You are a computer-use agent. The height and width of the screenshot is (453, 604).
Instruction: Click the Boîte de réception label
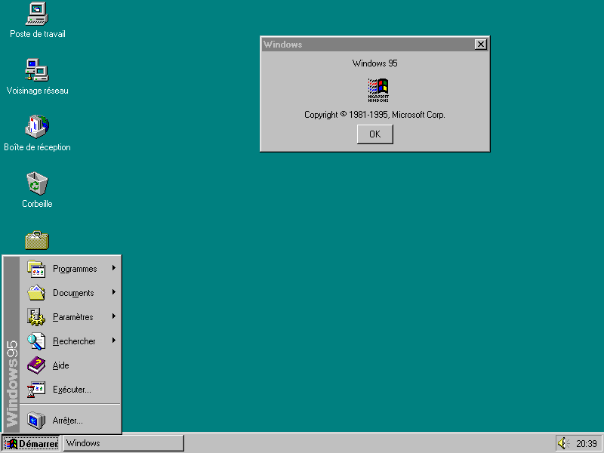tap(37, 147)
